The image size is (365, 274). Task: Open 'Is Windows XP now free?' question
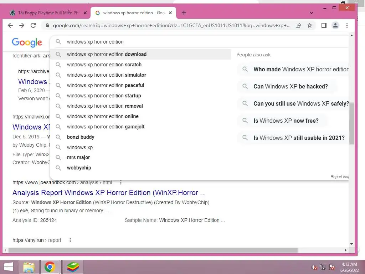[282, 121]
